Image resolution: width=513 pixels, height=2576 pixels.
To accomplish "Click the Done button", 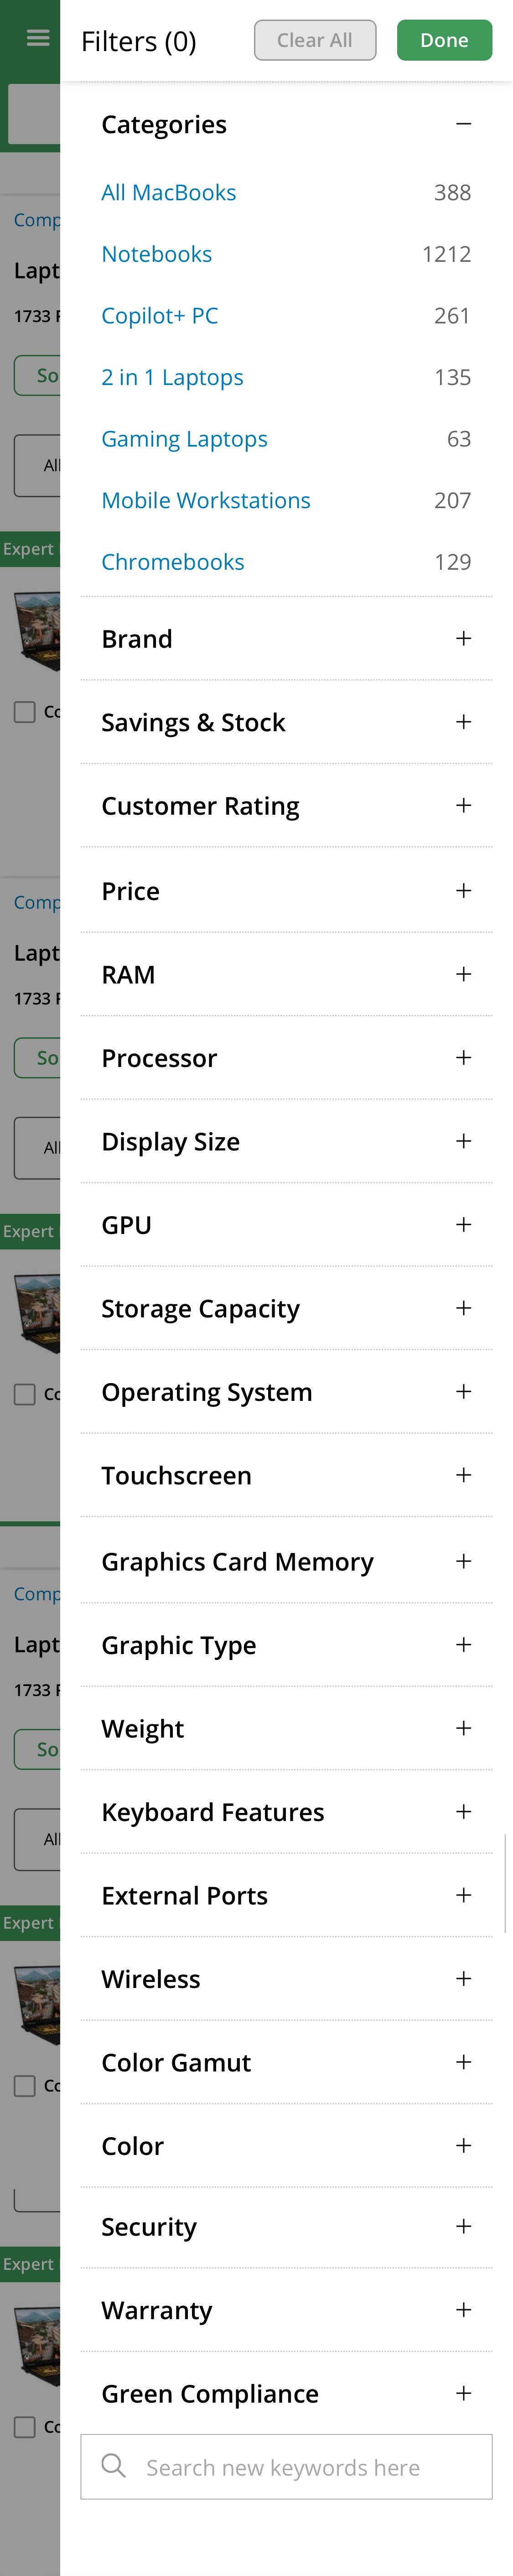I will [x=444, y=40].
